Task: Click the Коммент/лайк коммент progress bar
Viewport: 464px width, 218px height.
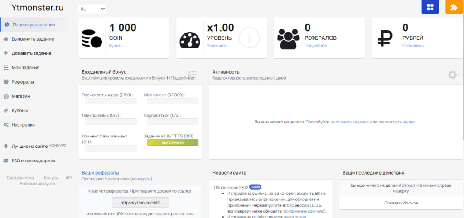Action: (x=111, y=148)
